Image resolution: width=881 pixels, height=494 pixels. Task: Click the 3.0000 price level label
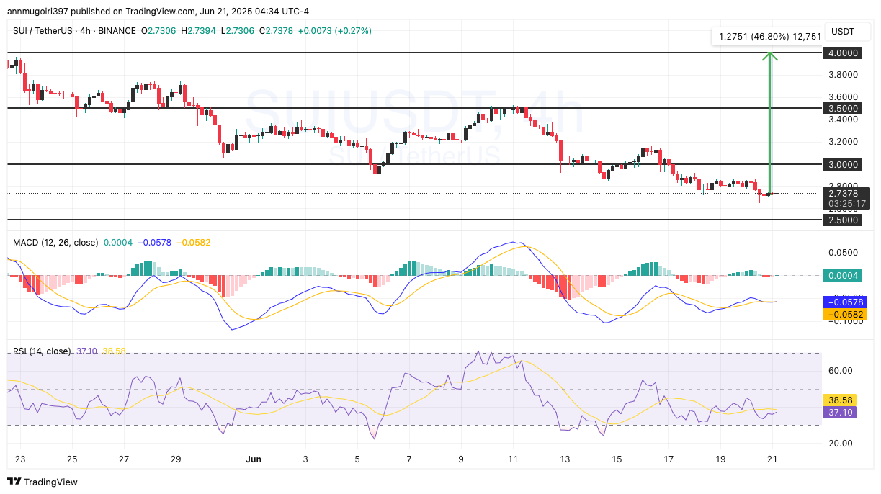tap(844, 164)
